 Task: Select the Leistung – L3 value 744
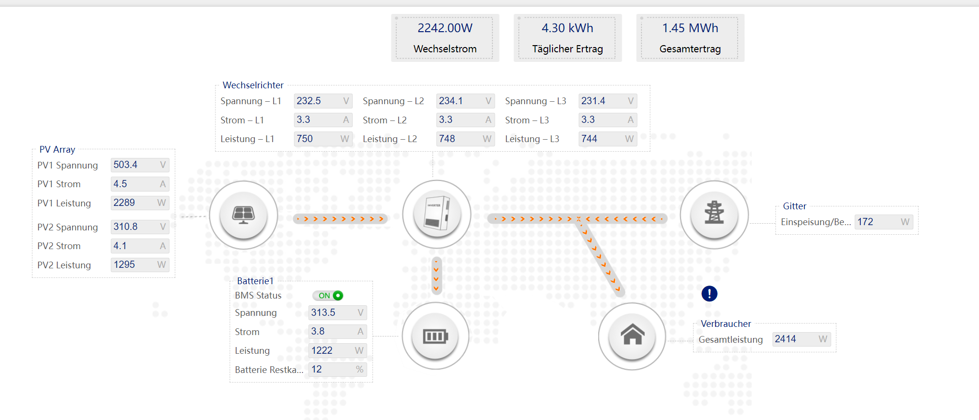(x=608, y=139)
